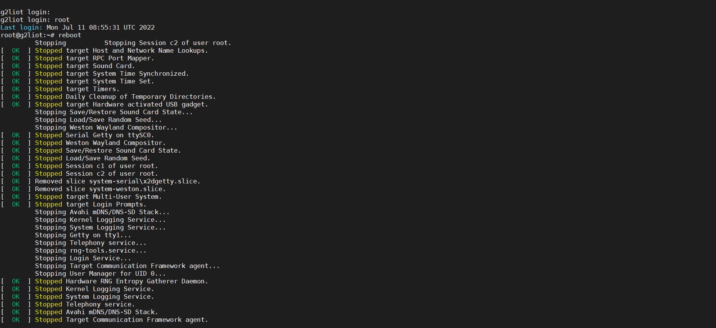Image resolution: width=716 pixels, height=328 pixels.
Task: Click 'root' typed after the login prompt
Action: (62, 20)
